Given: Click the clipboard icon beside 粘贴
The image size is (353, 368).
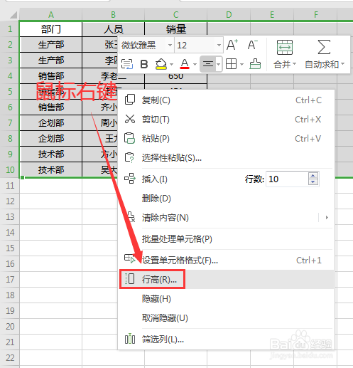Looking at the screenshot, I should click(x=129, y=138).
